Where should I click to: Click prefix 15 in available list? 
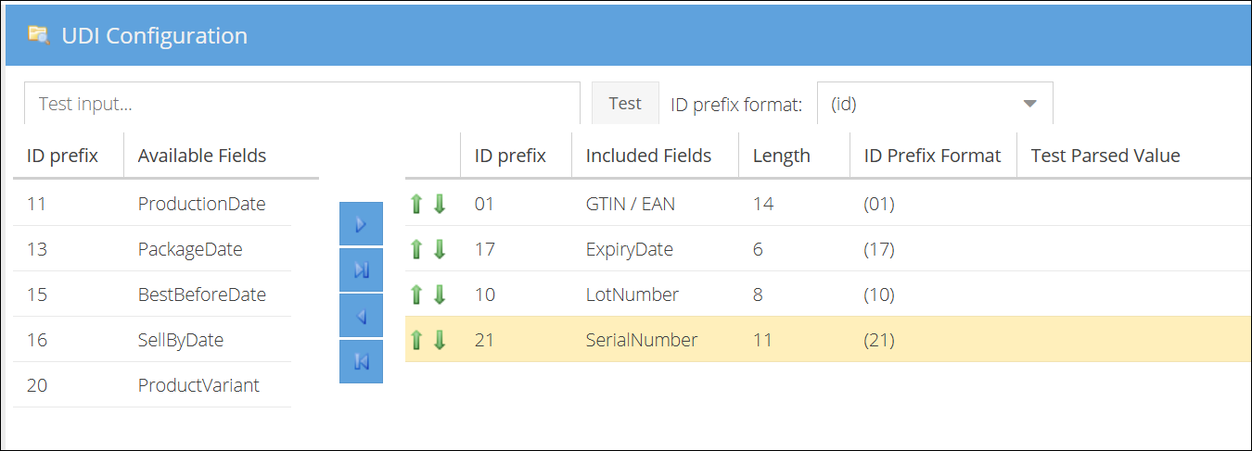(37, 294)
